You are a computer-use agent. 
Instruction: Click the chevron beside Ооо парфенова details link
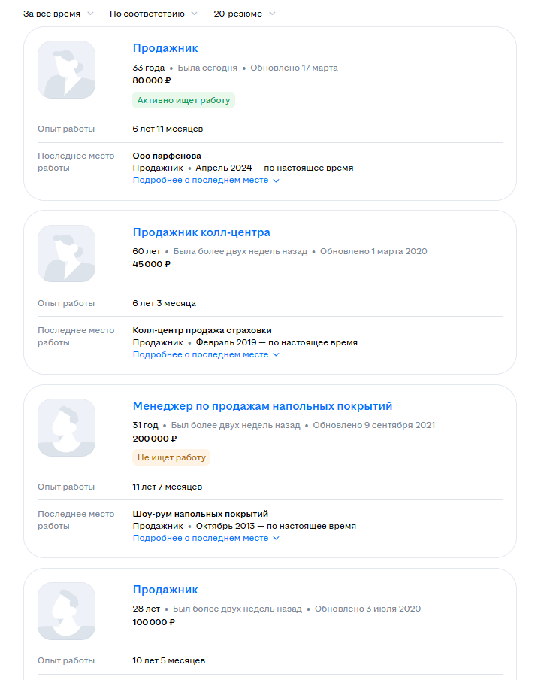coord(276,181)
